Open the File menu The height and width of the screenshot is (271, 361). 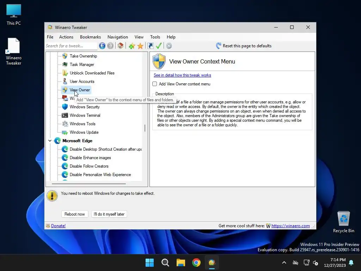pos(50,37)
